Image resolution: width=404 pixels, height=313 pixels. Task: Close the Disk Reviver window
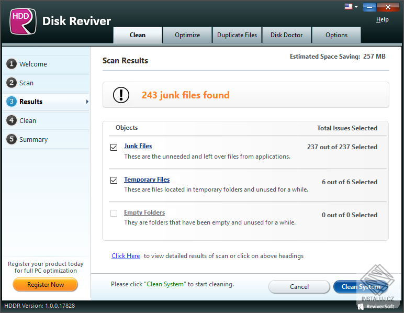pos(388,7)
